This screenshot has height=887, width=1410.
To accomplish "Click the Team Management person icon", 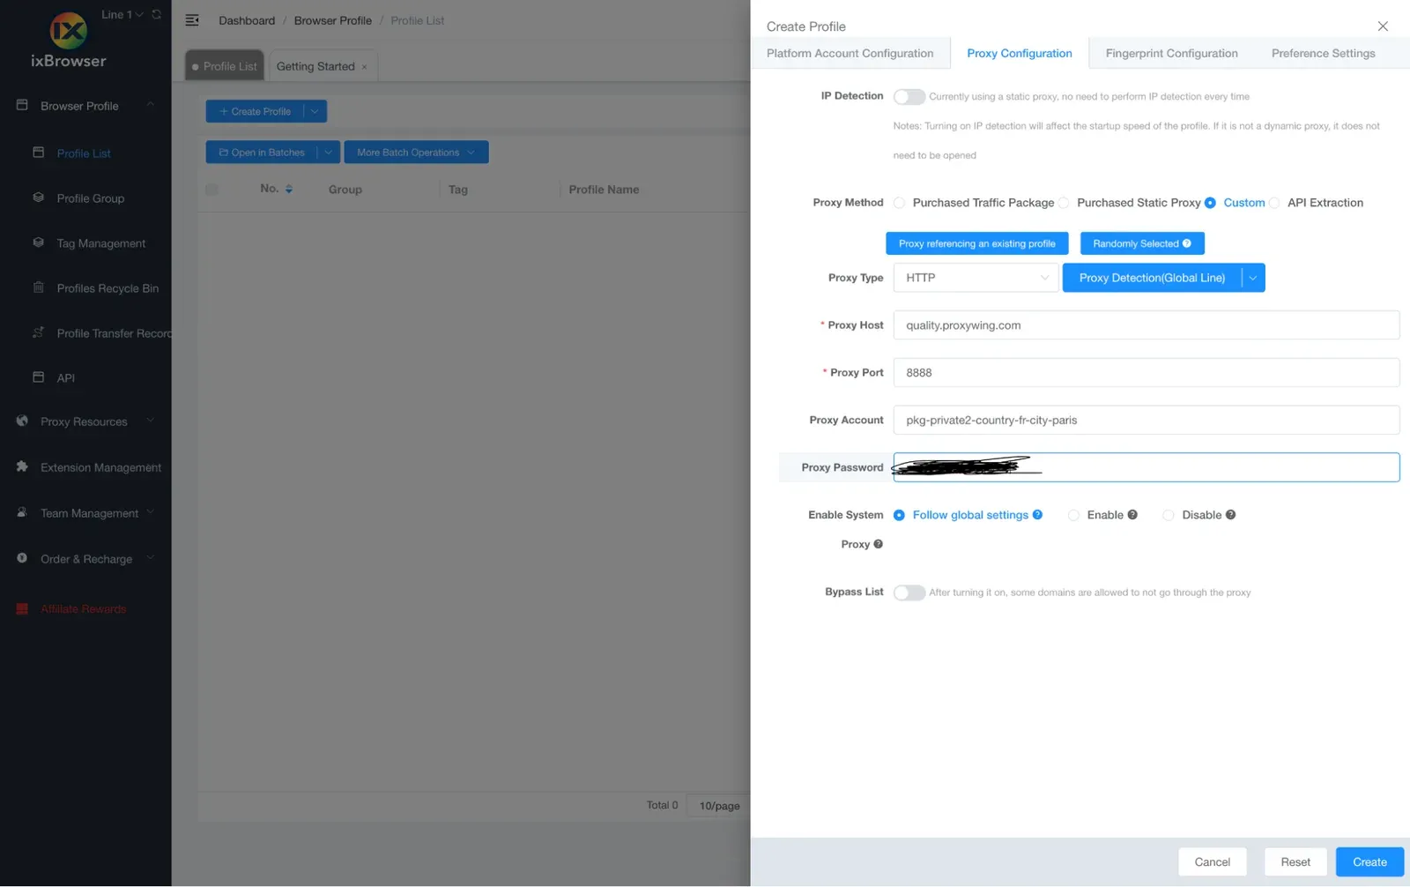I will (22, 512).
